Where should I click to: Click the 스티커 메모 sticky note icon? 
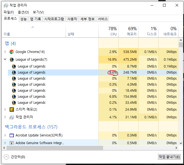coord(12,110)
